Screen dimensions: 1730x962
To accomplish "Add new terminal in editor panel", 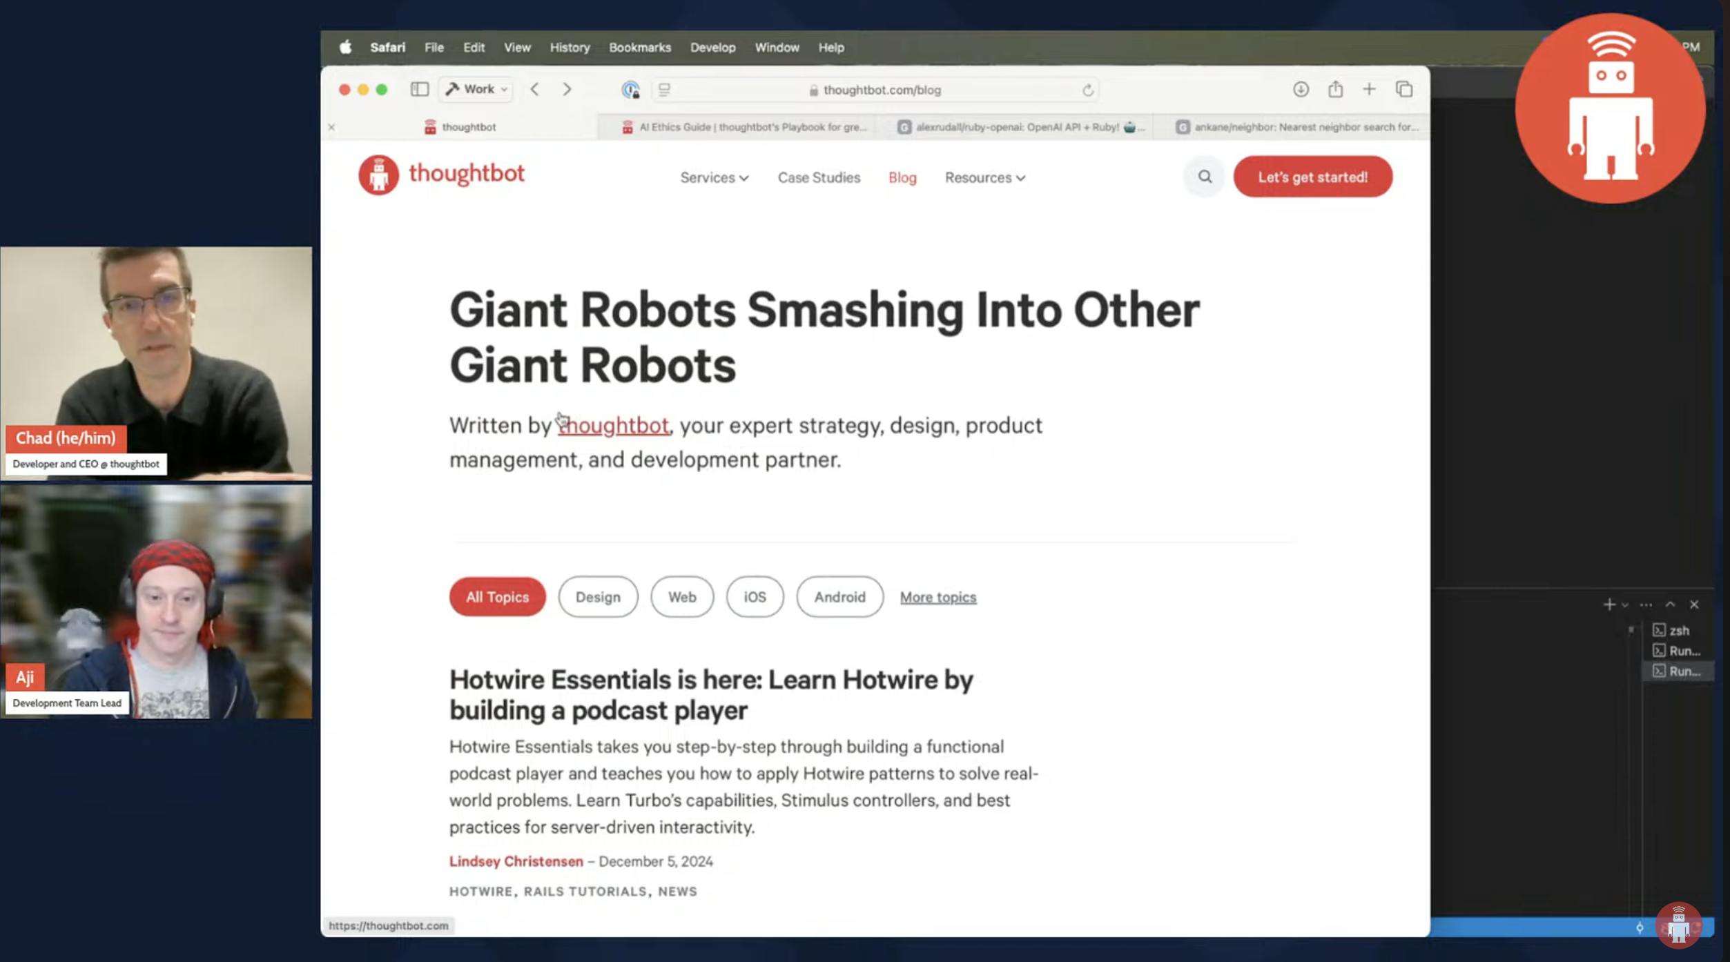I will click(1608, 605).
